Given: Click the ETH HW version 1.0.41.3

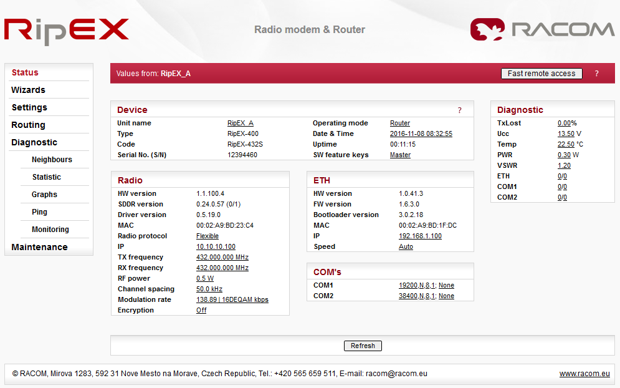Looking at the screenshot, I should [411, 193].
